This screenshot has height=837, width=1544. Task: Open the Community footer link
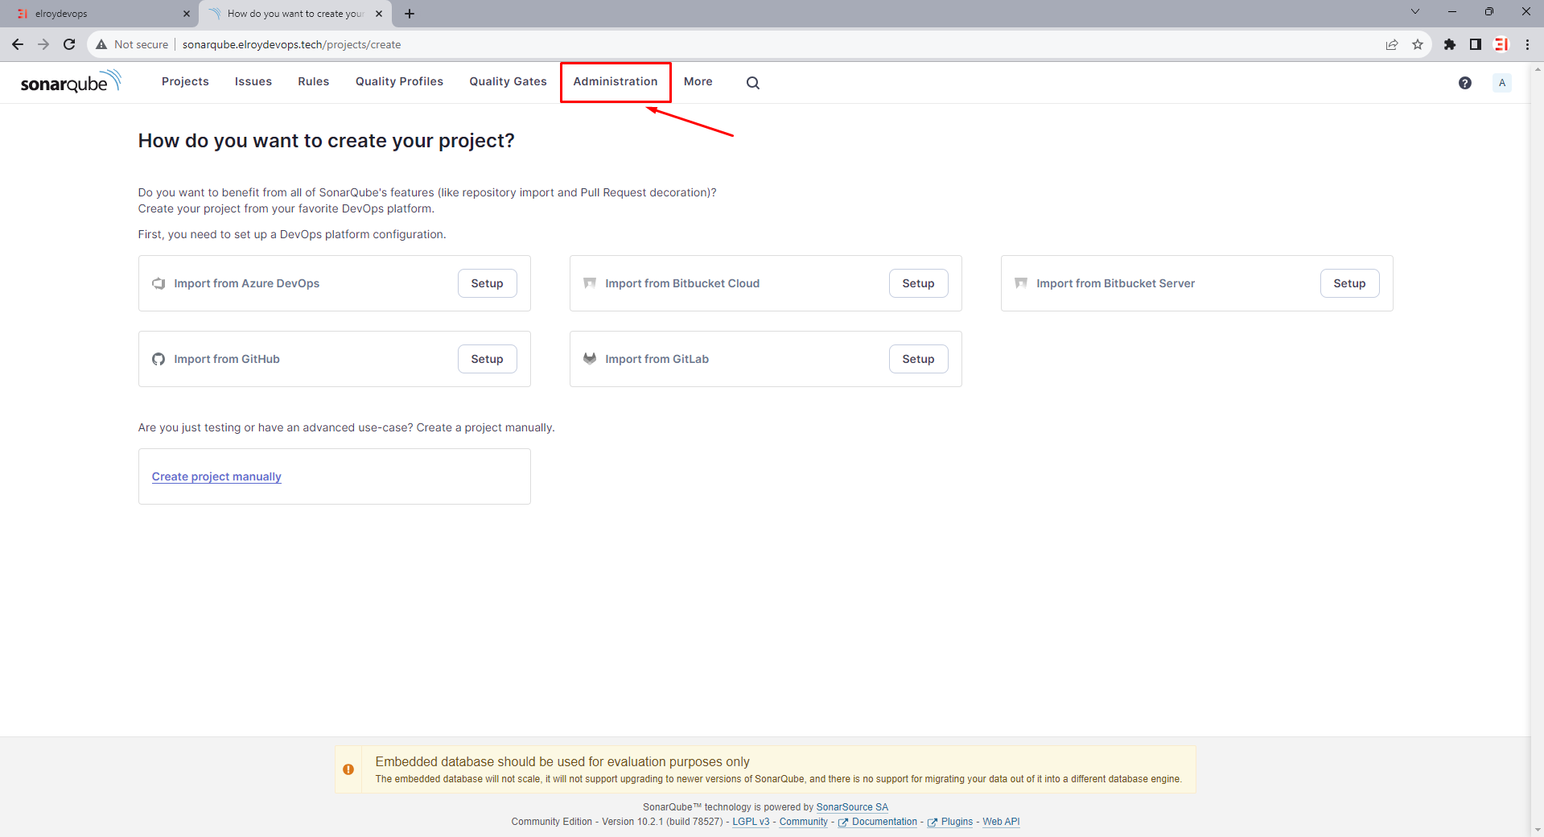[803, 822]
